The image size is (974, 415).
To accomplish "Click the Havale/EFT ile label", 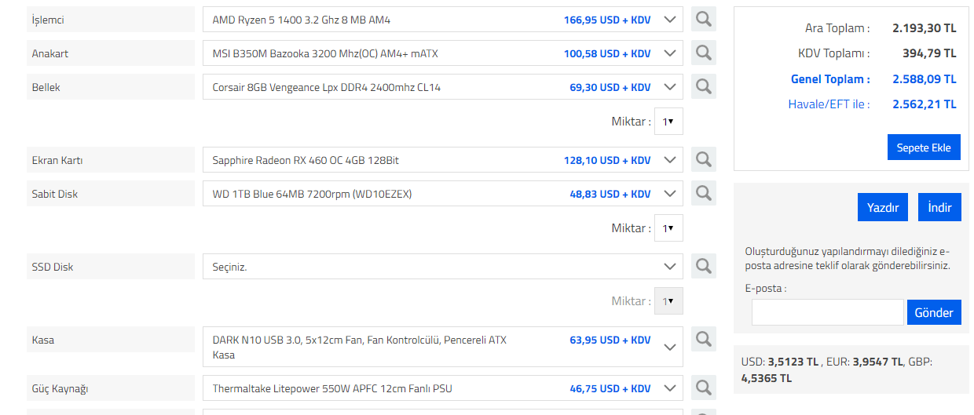I will pyautogui.click(x=829, y=104).
